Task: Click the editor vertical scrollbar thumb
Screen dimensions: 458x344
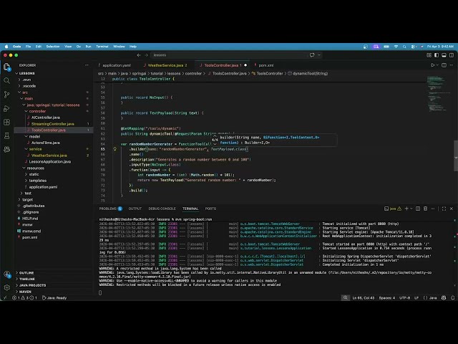Action: pyautogui.click(x=456, y=156)
